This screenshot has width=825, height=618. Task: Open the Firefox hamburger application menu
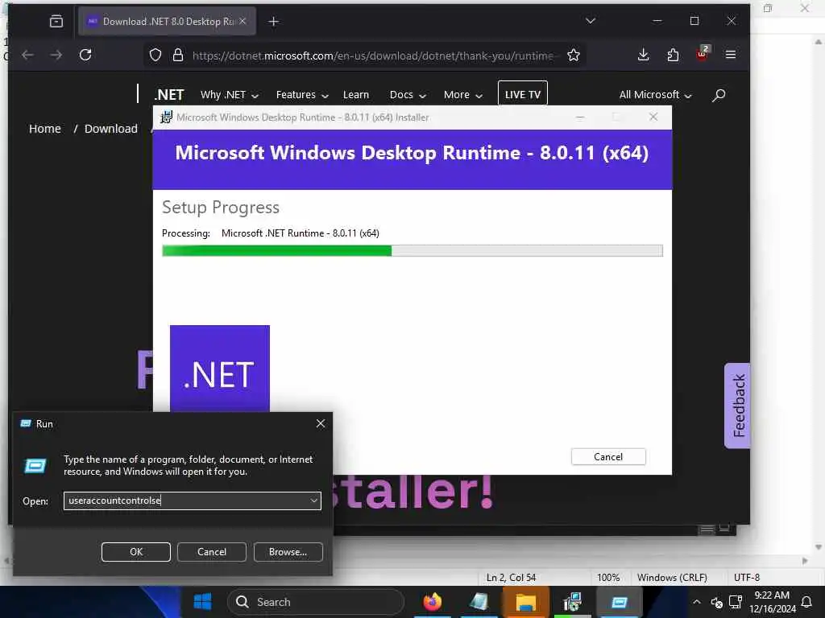point(730,55)
